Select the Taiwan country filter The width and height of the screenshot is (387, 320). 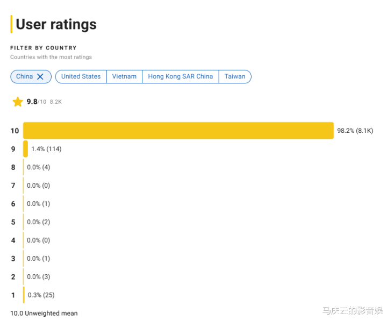(x=235, y=76)
